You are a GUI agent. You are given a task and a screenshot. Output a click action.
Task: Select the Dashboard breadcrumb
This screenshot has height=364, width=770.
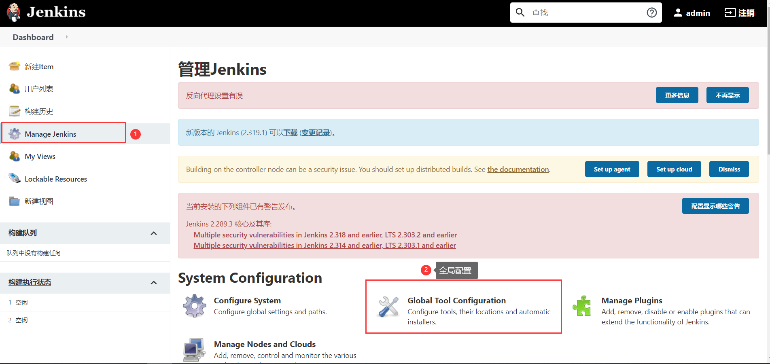click(x=33, y=37)
